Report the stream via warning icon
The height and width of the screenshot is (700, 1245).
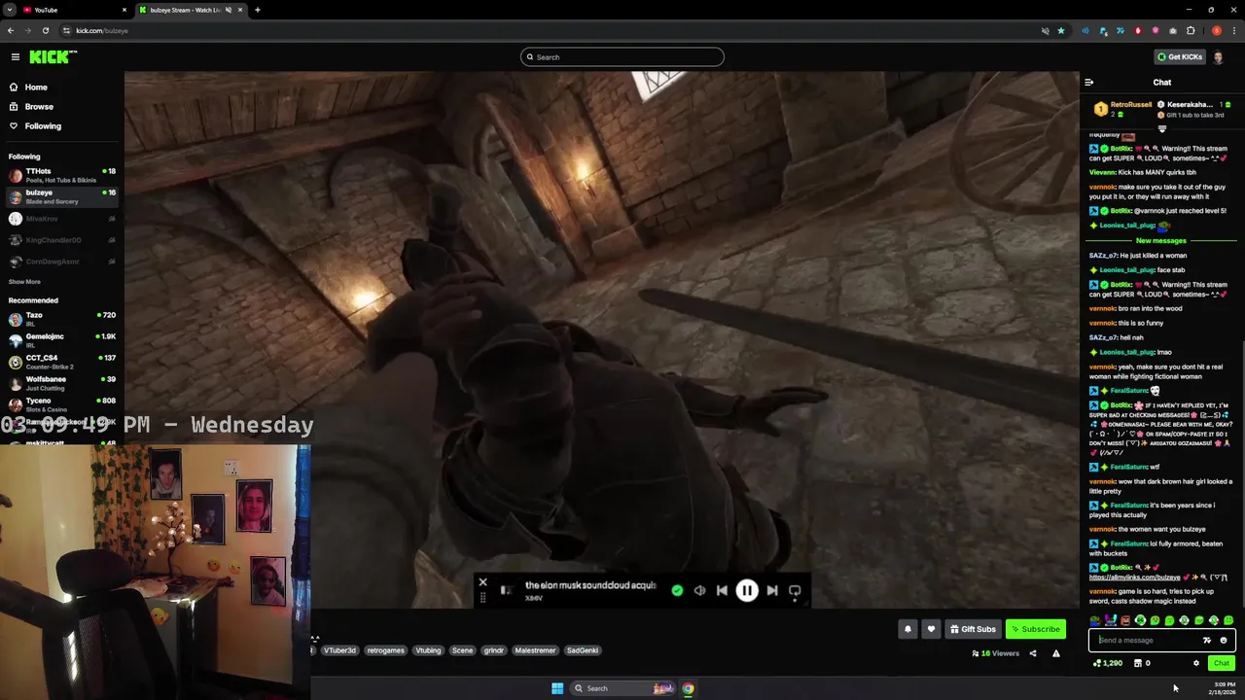[1056, 653]
